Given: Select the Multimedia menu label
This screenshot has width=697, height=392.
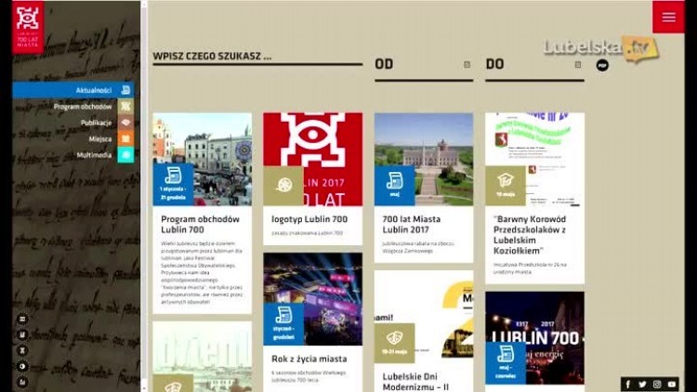Looking at the screenshot, I should click(94, 155).
